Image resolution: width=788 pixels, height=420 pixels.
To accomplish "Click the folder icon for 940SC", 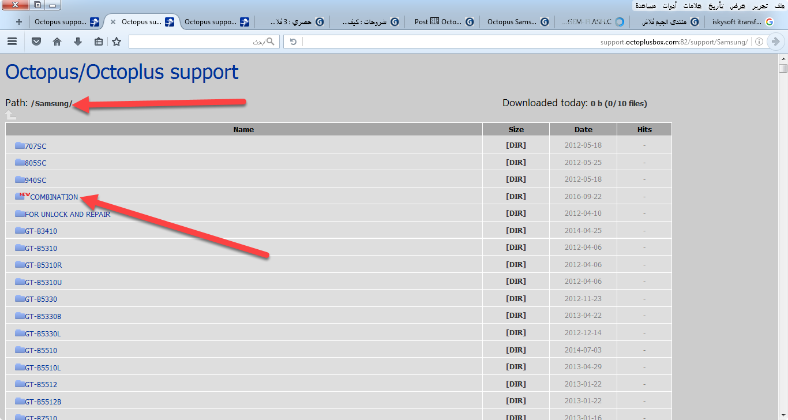I will tap(20, 179).
